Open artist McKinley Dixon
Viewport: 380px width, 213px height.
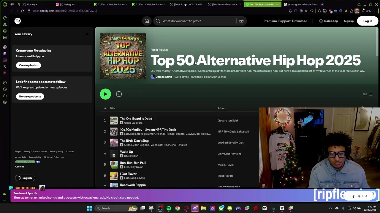pos(134,167)
